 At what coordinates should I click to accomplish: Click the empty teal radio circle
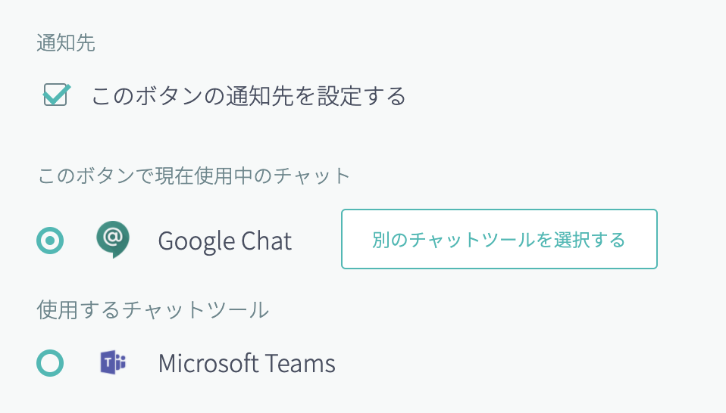(x=50, y=363)
